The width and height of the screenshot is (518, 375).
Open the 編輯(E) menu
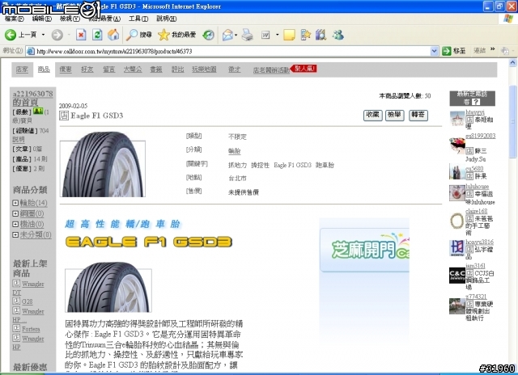coord(41,19)
